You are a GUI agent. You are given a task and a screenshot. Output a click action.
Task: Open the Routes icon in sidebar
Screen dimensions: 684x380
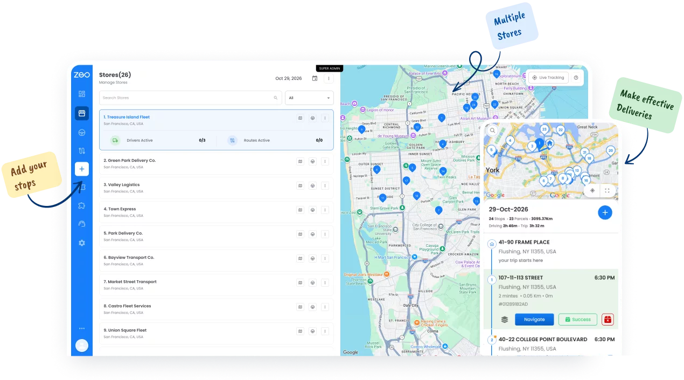pos(82,151)
